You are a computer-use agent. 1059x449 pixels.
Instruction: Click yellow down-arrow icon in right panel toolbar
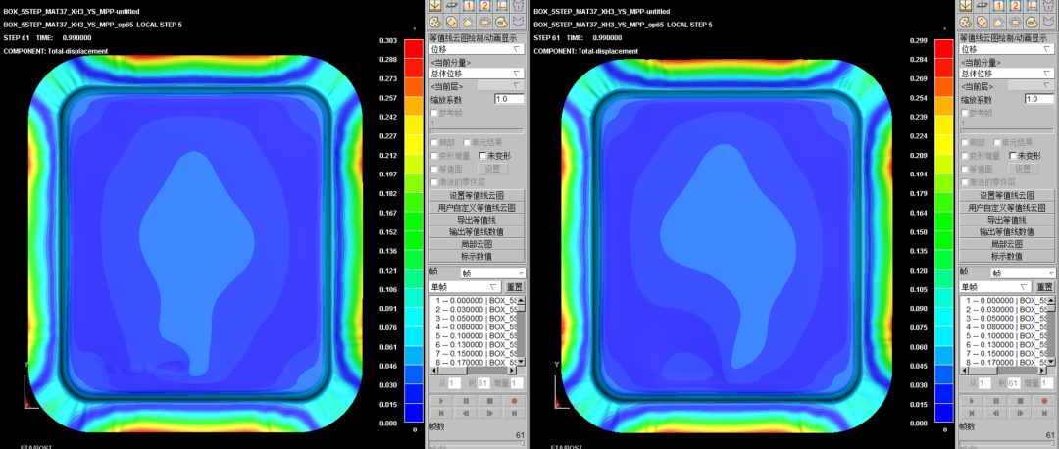point(965,6)
